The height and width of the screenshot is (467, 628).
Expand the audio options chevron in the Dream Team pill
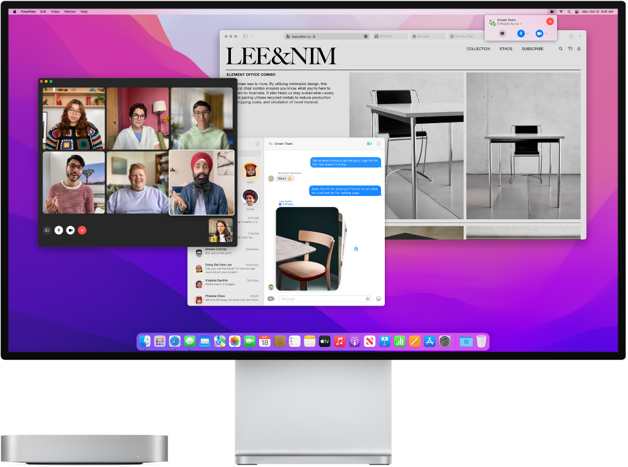(x=528, y=33)
